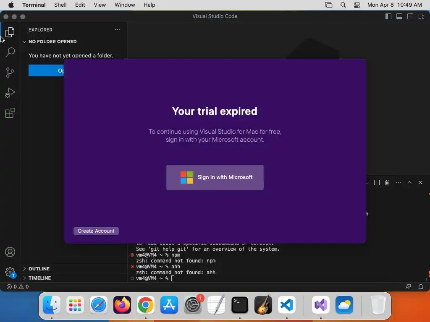
Task: Launch Firefox from the Dock
Action: (122, 305)
